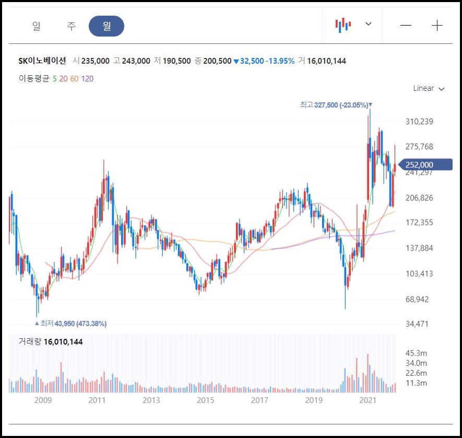Click the 45.3m volume axis label
The height and width of the screenshot is (438, 462).
(416, 353)
